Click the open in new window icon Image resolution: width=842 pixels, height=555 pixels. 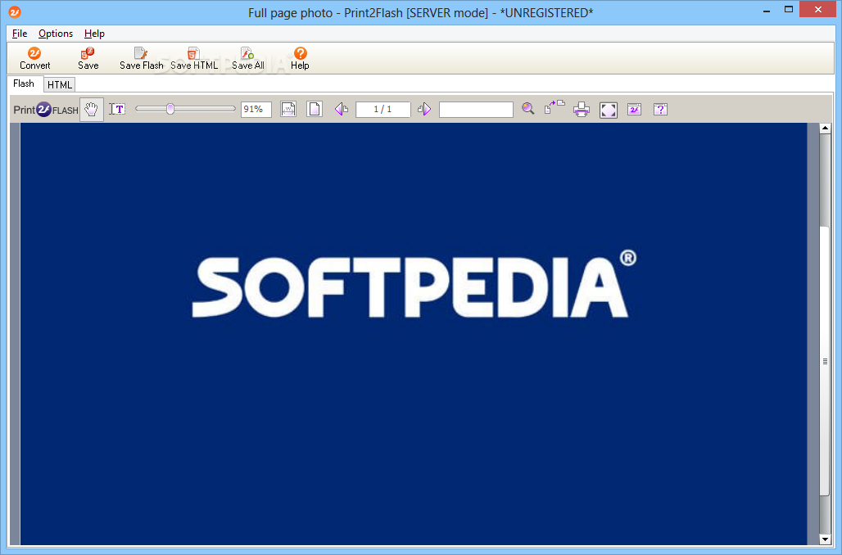555,106
